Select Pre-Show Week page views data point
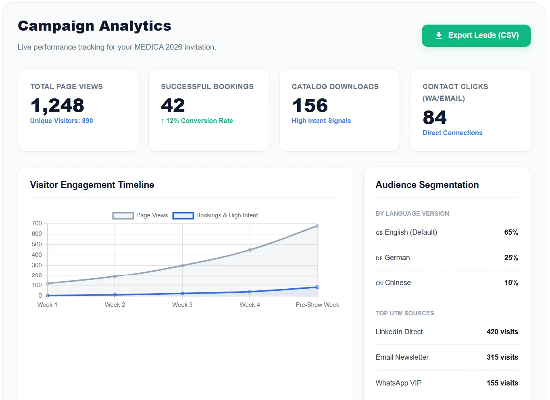The width and height of the screenshot is (550, 400). (x=317, y=226)
